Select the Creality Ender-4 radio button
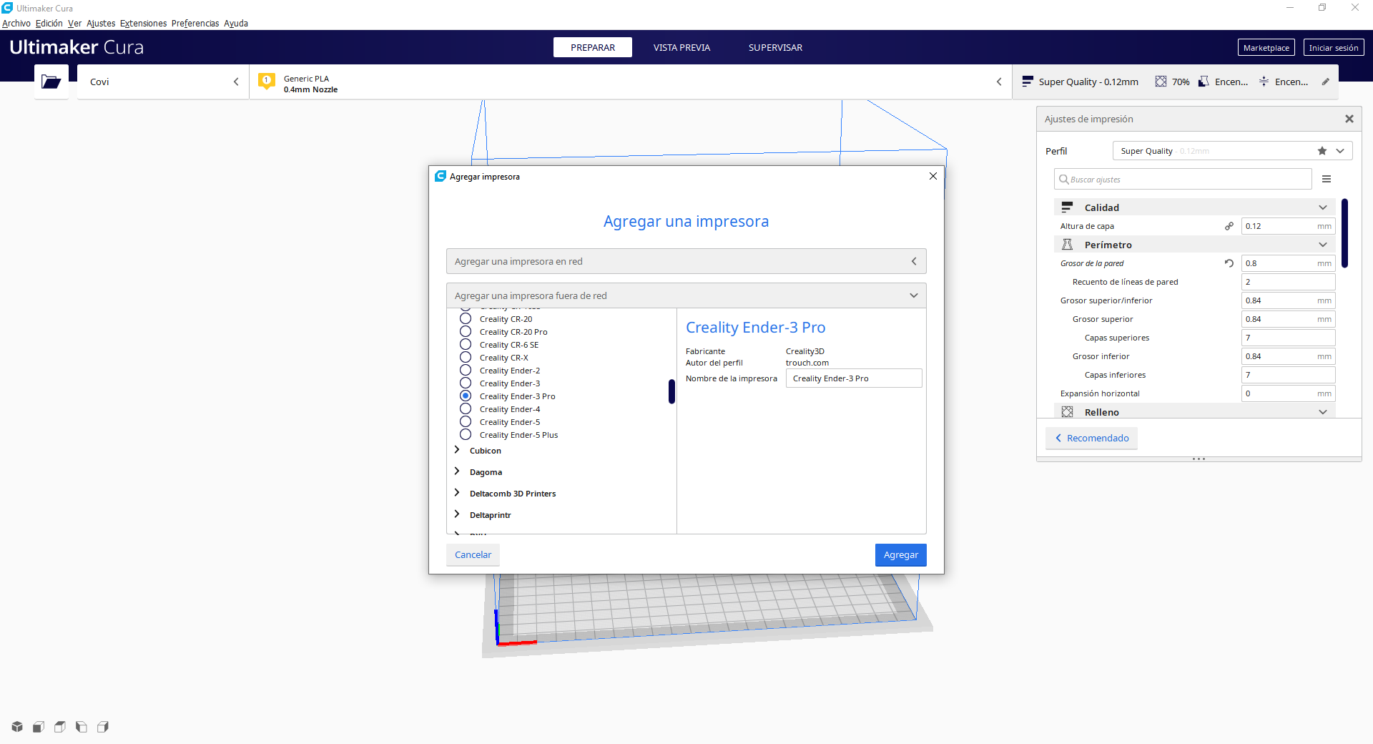The image size is (1373, 744). tap(466, 408)
